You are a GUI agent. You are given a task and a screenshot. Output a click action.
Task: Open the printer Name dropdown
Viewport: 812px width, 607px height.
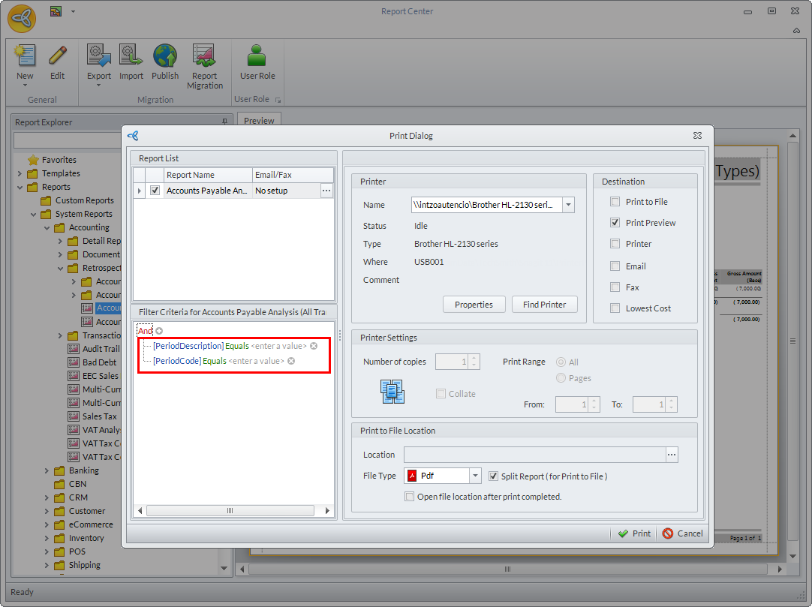pos(568,205)
